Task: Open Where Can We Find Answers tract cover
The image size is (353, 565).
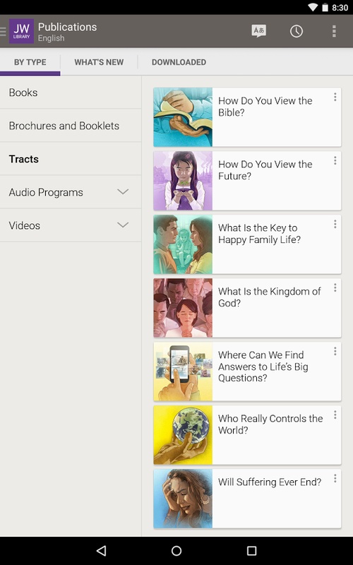Action: click(183, 371)
